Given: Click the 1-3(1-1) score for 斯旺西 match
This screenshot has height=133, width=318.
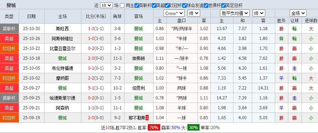Looking at the screenshot, I should (96, 29).
